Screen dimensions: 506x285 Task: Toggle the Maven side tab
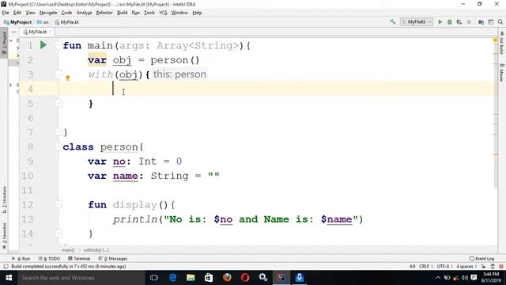coord(501,73)
